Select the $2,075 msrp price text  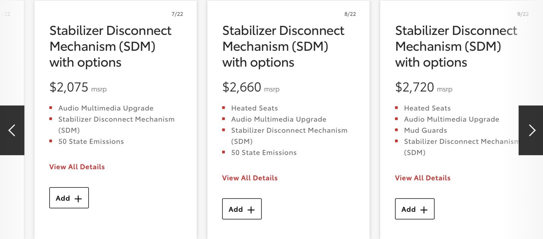click(x=78, y=87)
